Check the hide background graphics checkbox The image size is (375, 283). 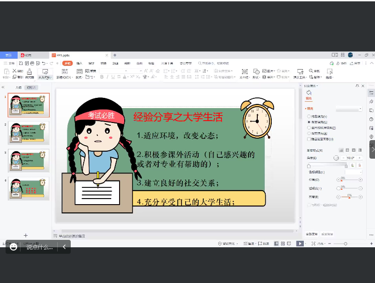pyautogui.click(x=309, y=139)
